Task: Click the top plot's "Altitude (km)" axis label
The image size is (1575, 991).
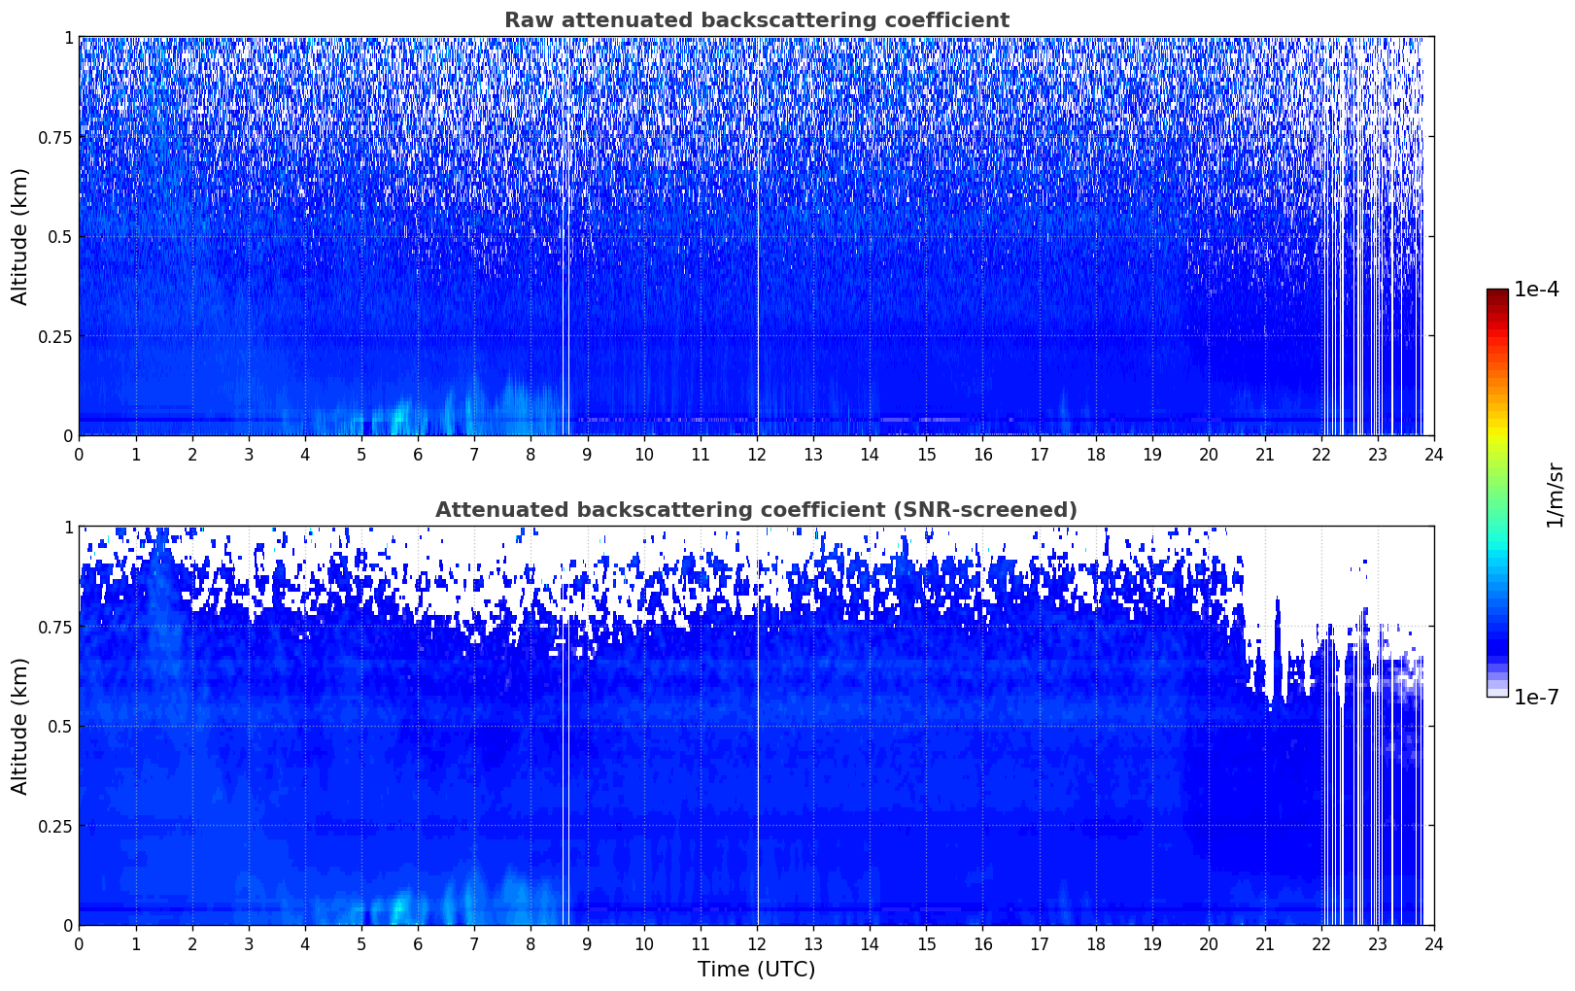Action: coord(20,236)
